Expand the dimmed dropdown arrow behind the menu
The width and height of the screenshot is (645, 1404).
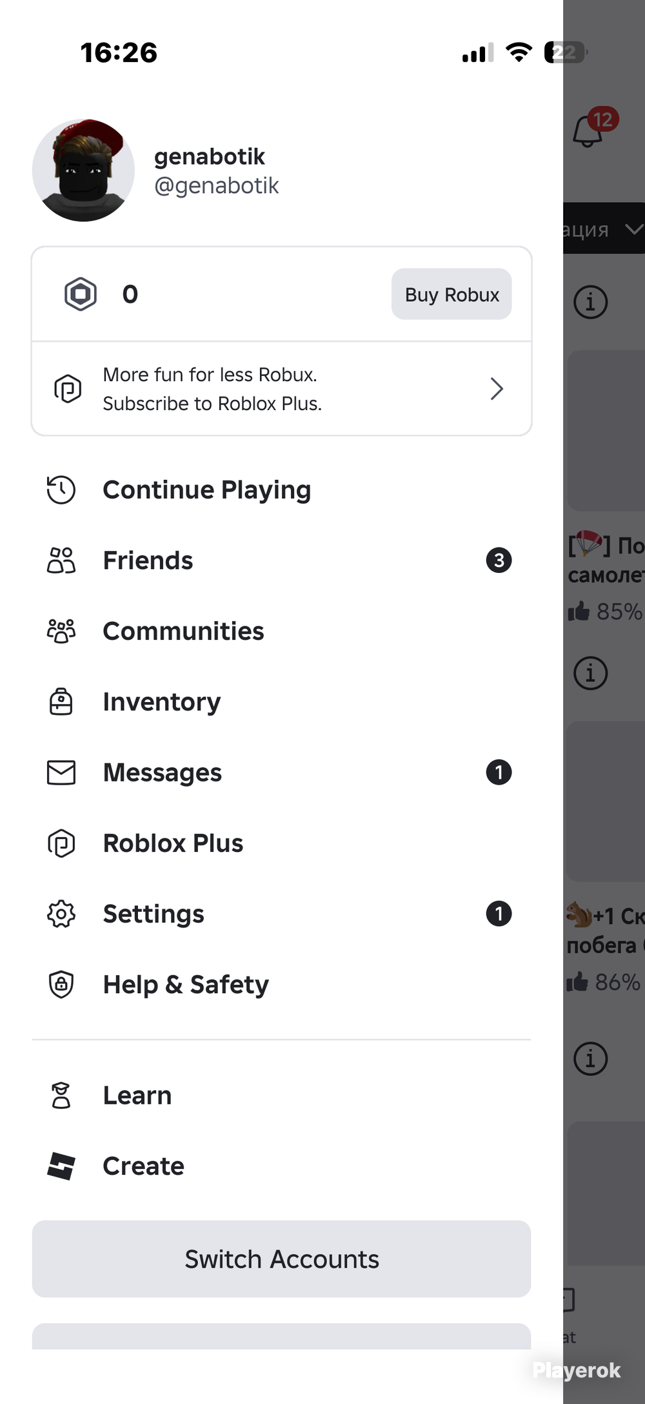(x=635, y=229)
